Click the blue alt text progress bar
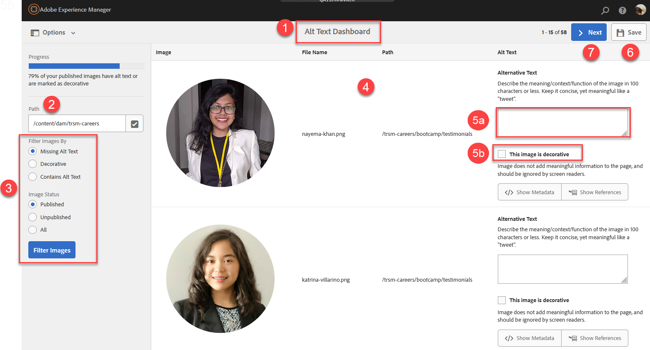This screenshot has height=350, width=650. tap(74, 66)
